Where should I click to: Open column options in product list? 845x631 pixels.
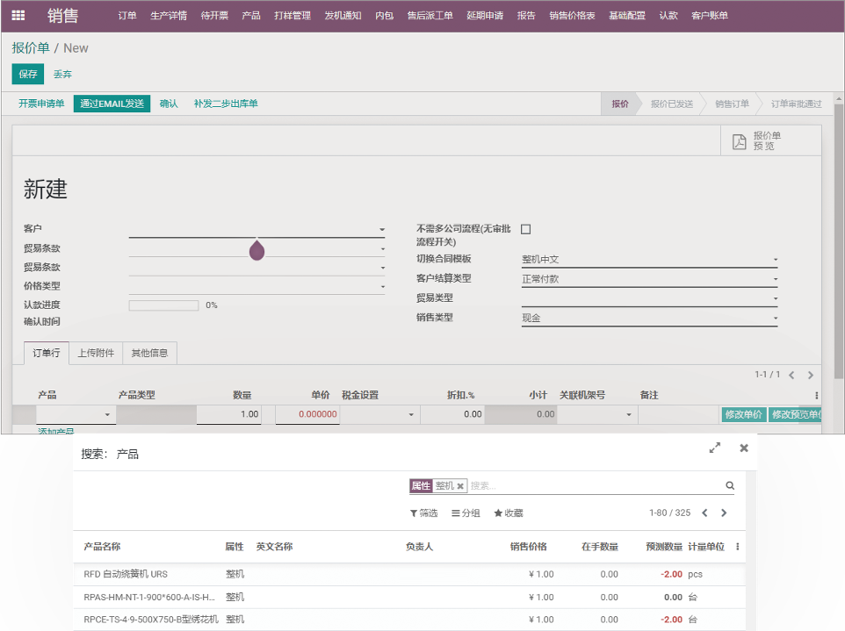[x=737, y=547]
